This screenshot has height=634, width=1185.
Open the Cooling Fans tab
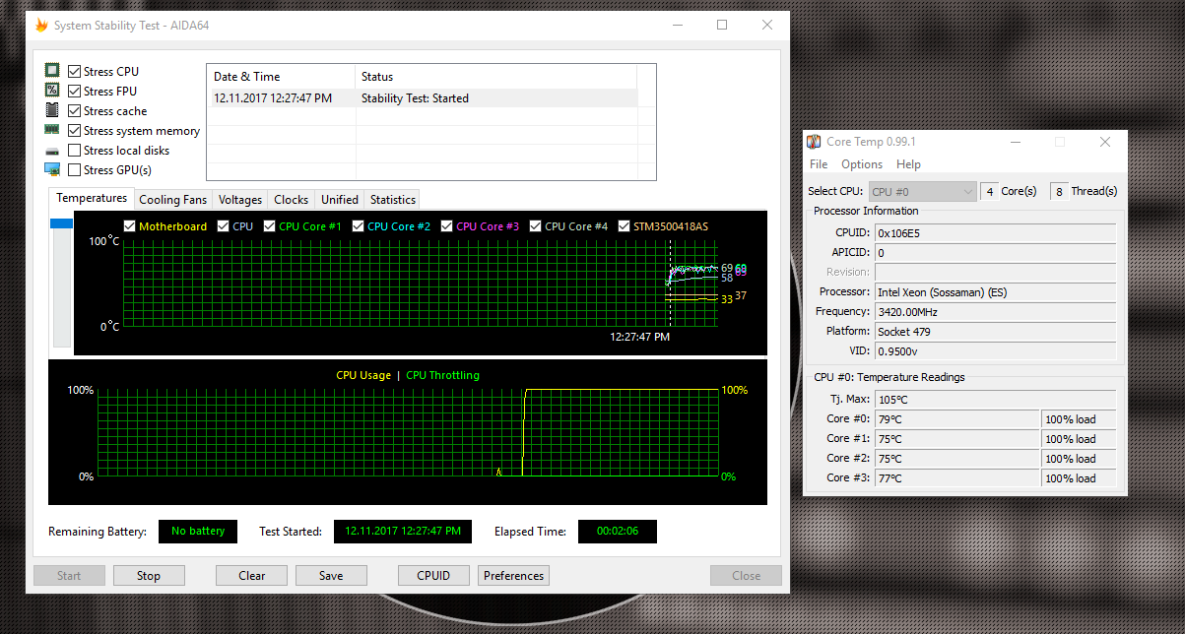tap(172, 200)
